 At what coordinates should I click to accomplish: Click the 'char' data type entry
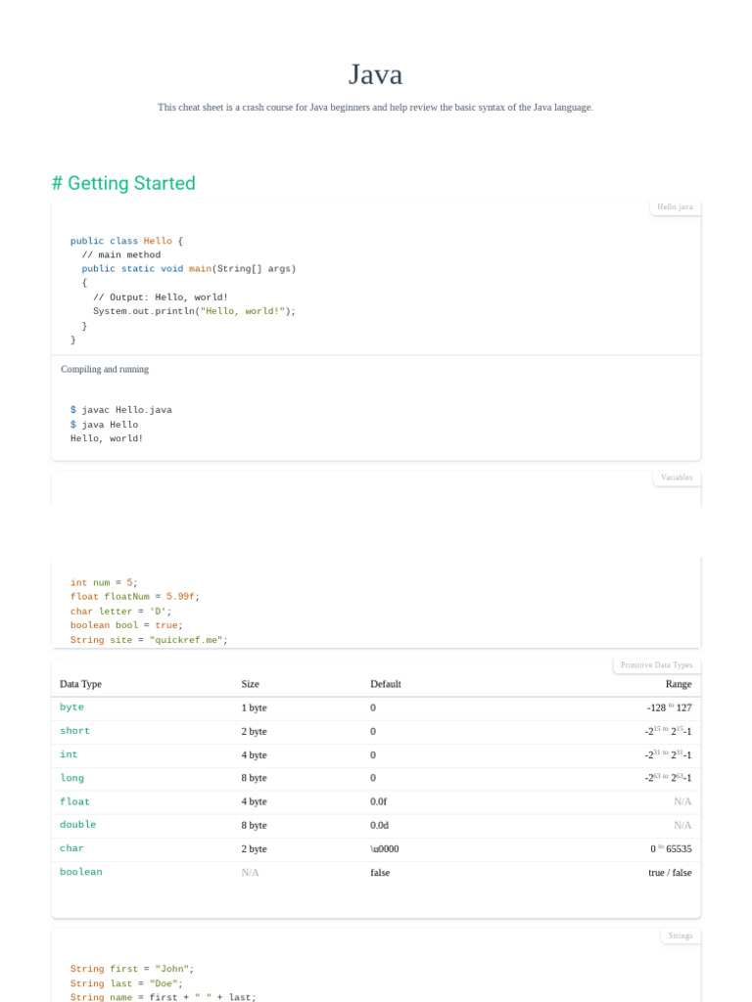[x=71, y=847]
